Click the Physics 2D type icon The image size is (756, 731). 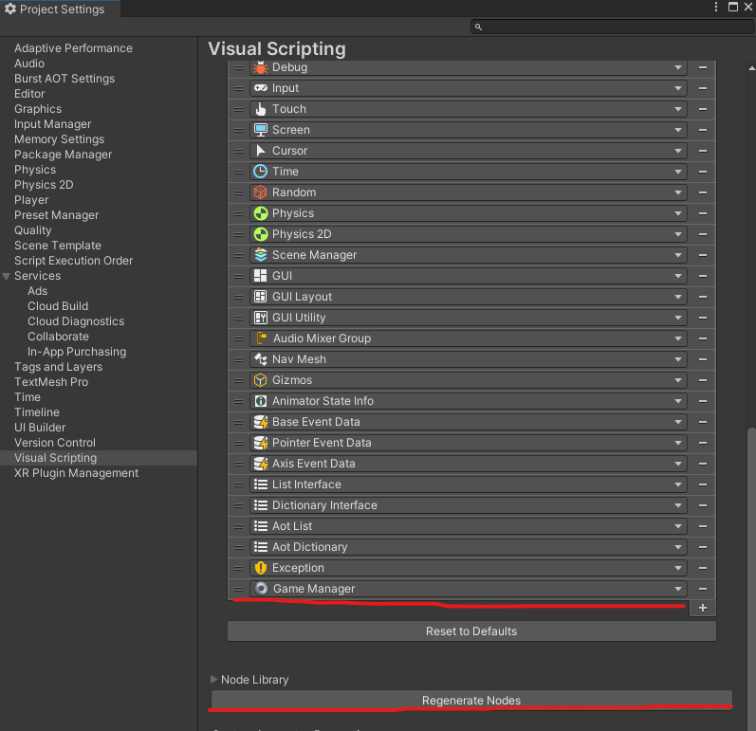[x=260, y=234]
